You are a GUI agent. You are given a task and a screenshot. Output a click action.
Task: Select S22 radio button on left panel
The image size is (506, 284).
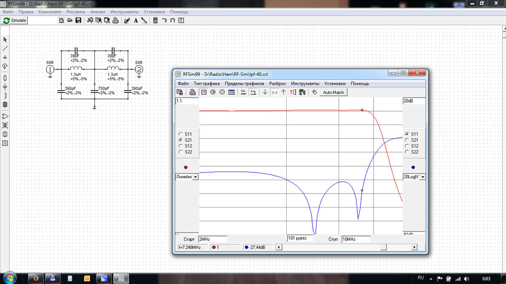point(181,152)
